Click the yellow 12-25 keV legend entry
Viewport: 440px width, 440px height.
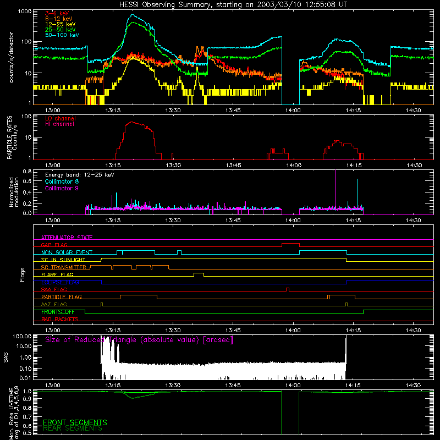click(x=61, y=24)
